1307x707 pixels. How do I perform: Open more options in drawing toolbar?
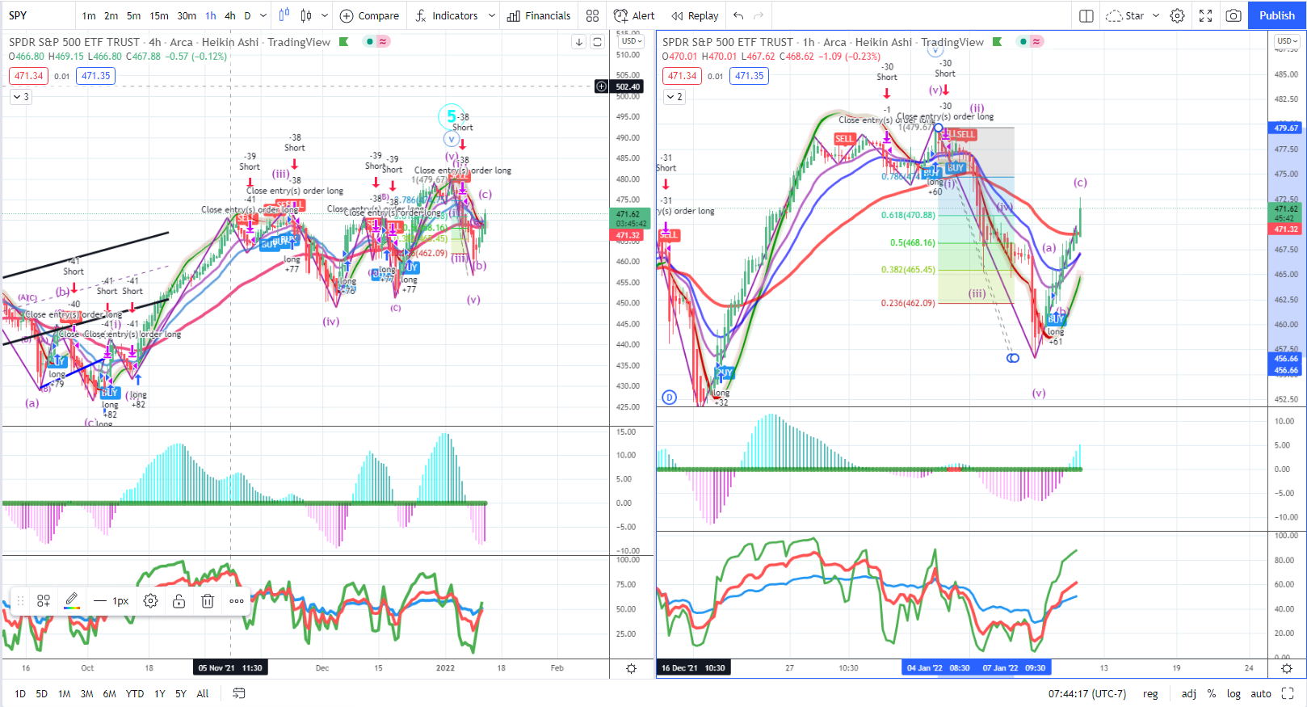tap(237, 601)
